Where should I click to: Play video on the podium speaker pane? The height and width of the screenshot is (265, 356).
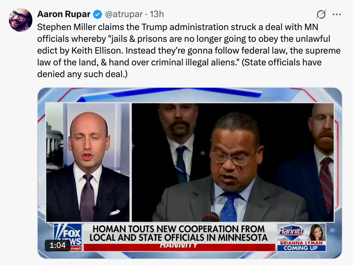[233, 162]
